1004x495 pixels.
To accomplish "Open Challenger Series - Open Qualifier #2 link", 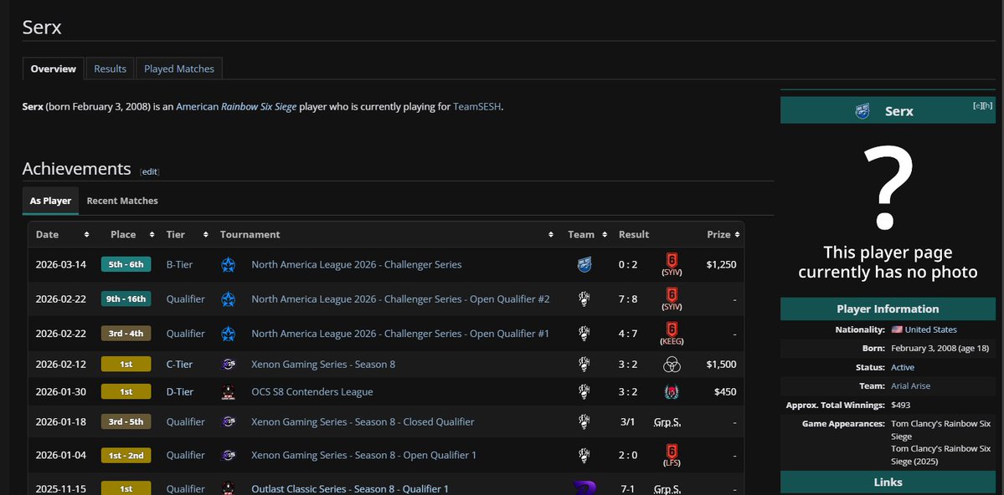I will coord(400,299).
